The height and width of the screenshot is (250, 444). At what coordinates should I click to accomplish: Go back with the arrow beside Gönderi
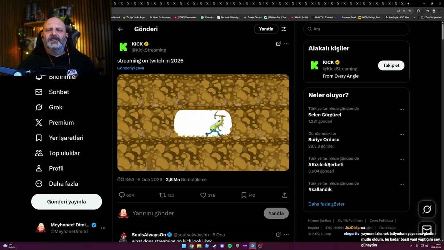[x=120, y=29]
